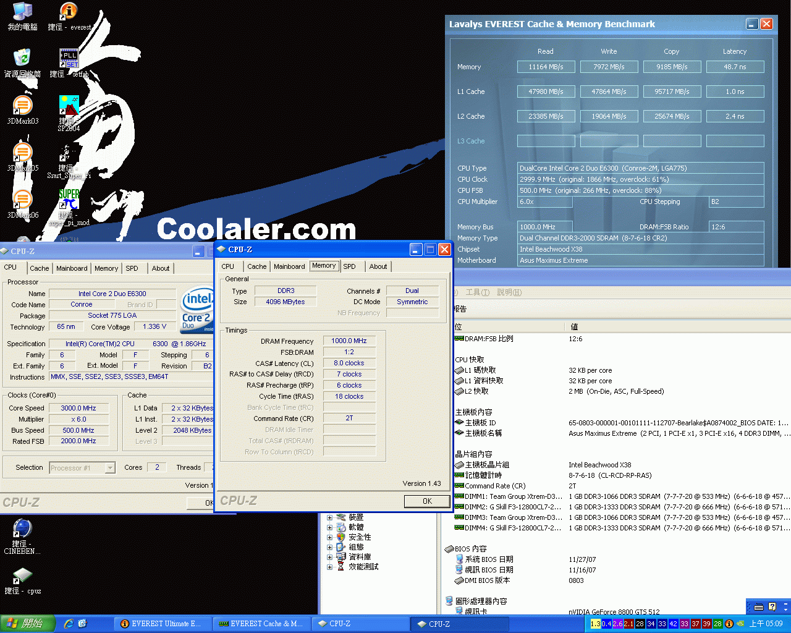Screen dimensions: 791x633
Task: Open Mainboard tab in front CPU-Z
Action: 289,266
